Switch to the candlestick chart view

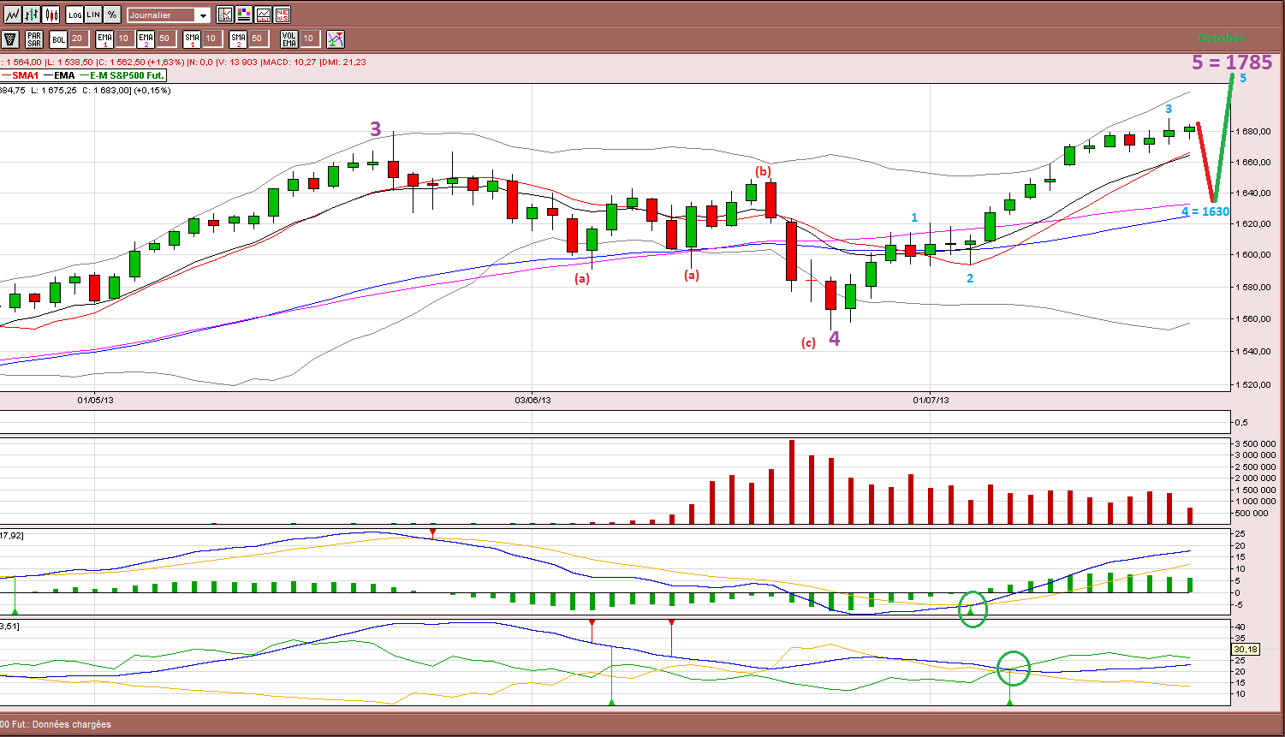[51, 15]
